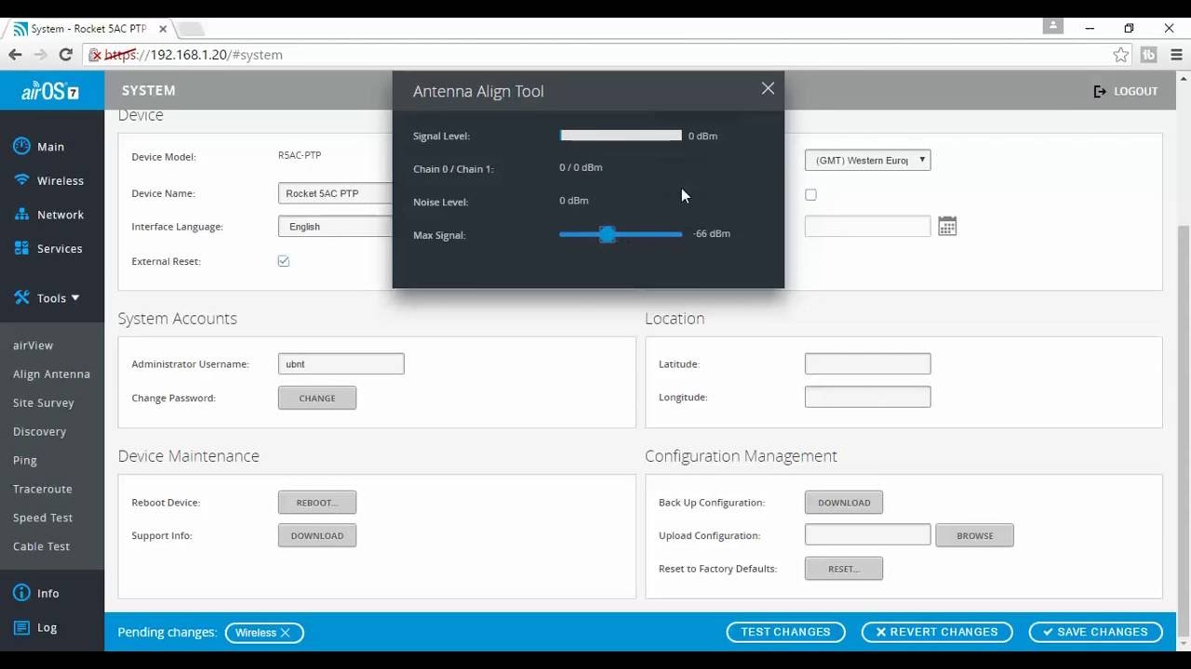The image size is (1191, 669).
Task: Click the Tools wrench icon
Action: point(21,298)
